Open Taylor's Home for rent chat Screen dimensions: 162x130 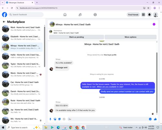click(x=22, y=65)
